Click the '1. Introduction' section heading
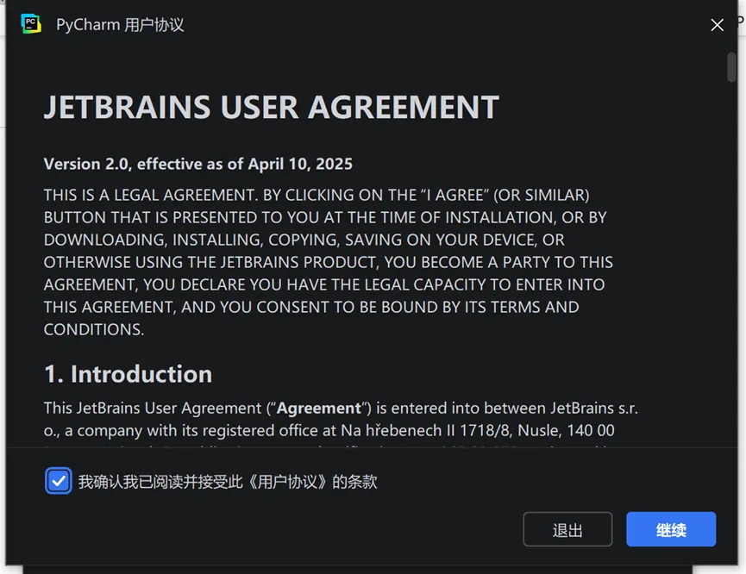Image resolution: width=746 pixels, height=574 pixels. point(128,374)
